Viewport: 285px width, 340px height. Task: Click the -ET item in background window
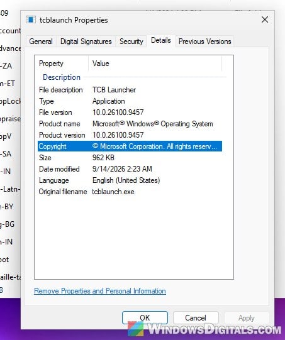(8, 83)
